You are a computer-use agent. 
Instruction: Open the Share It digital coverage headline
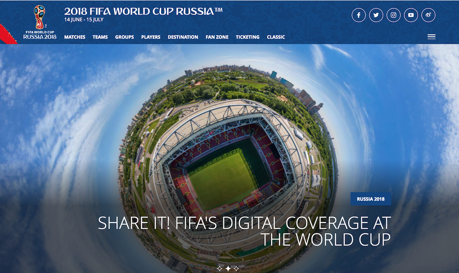click(244, 231)
